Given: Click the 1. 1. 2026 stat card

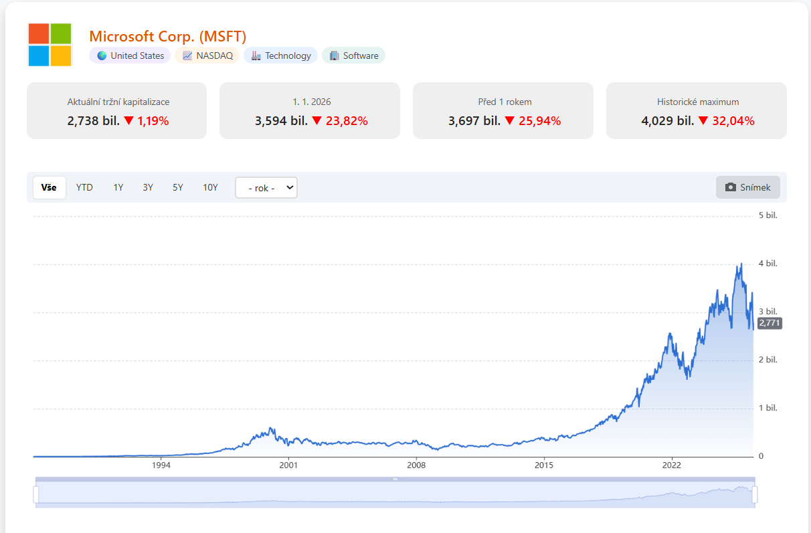Looking at the screenshot, I should 310,111.
